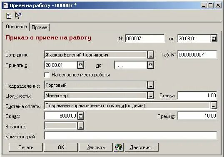This screenshot has height=157, width=224.
Task: Click the empty 'по' date field
Action: click(131, 65)
